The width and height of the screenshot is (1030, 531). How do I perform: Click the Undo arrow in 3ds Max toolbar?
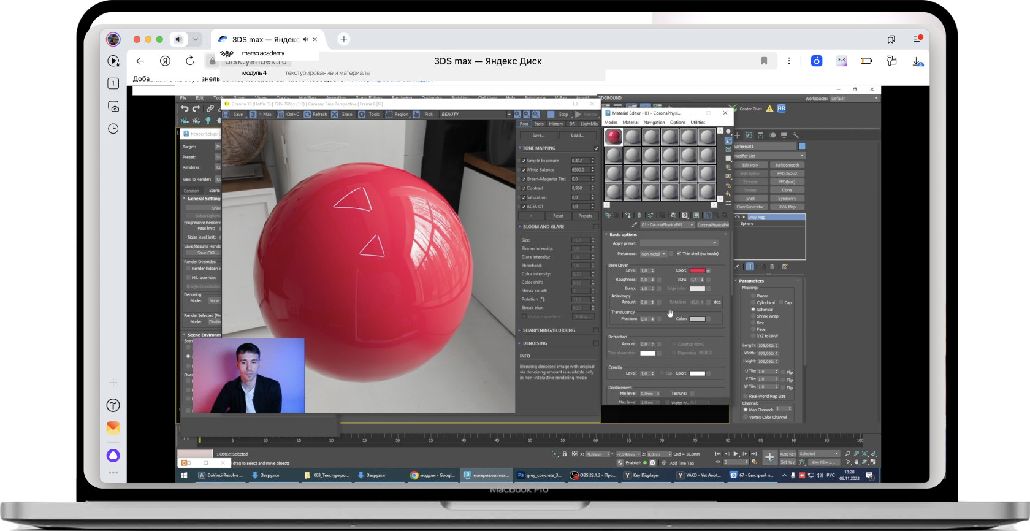click(185, 109)
